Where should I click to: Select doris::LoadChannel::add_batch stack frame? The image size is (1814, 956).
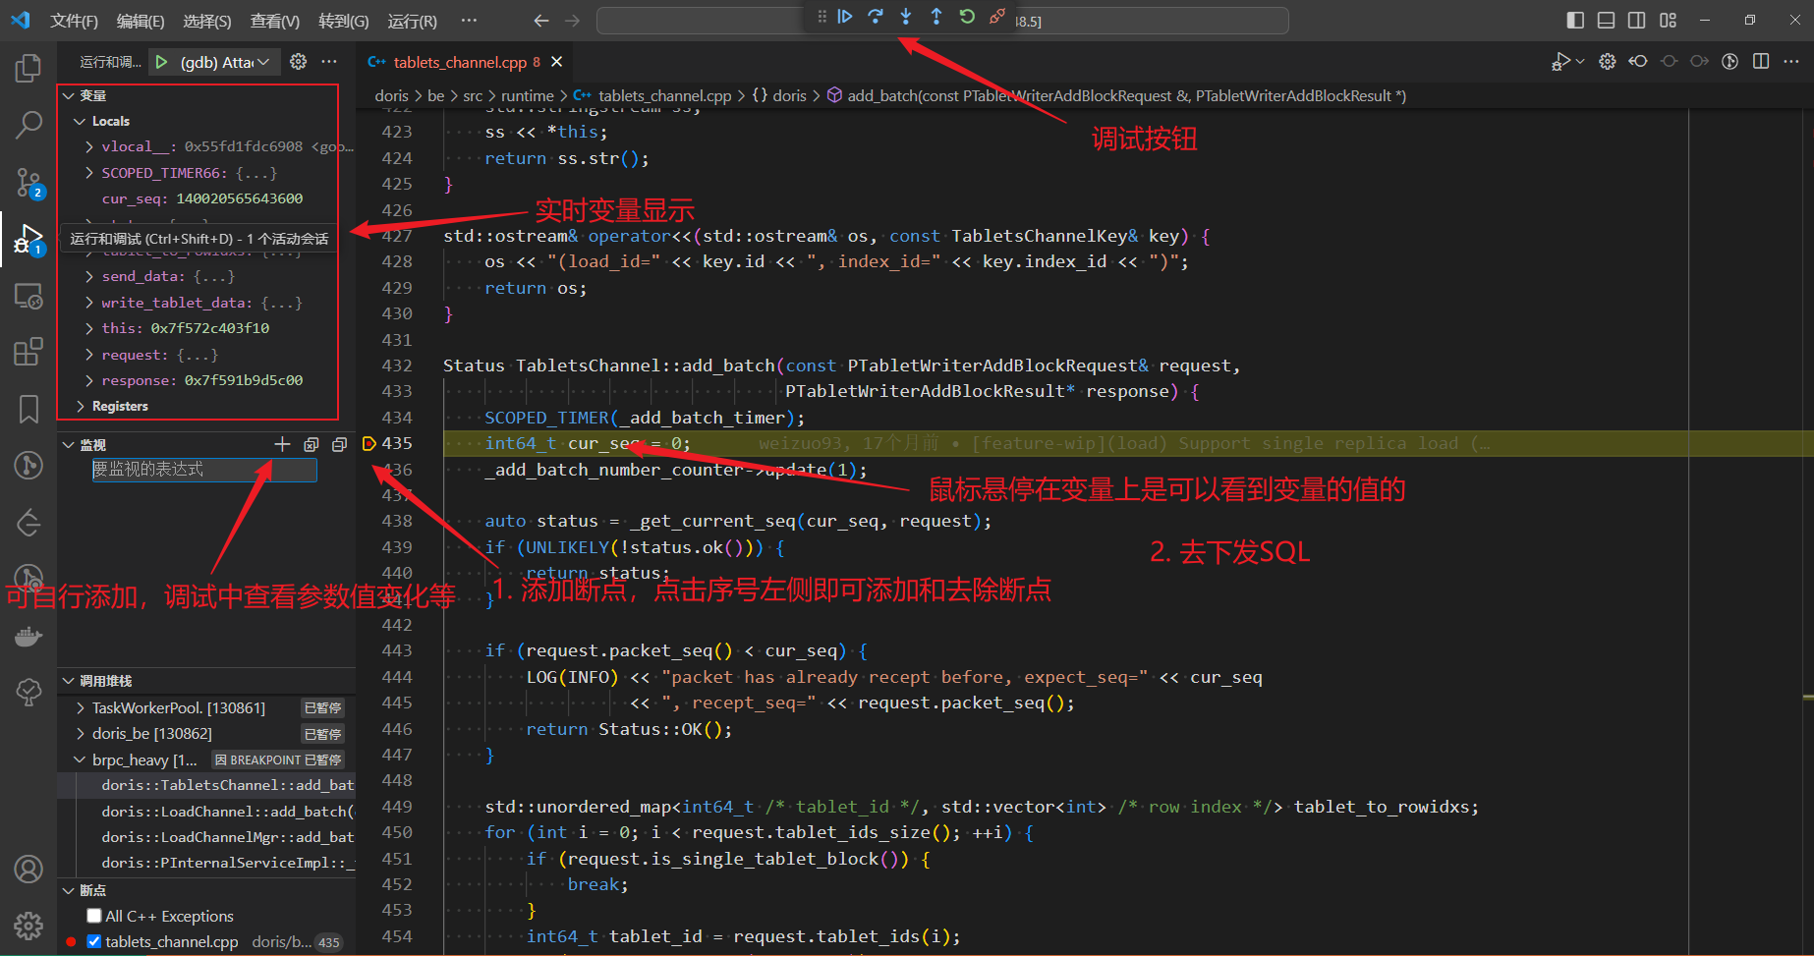pyautogui.click(x=226, y=812)
